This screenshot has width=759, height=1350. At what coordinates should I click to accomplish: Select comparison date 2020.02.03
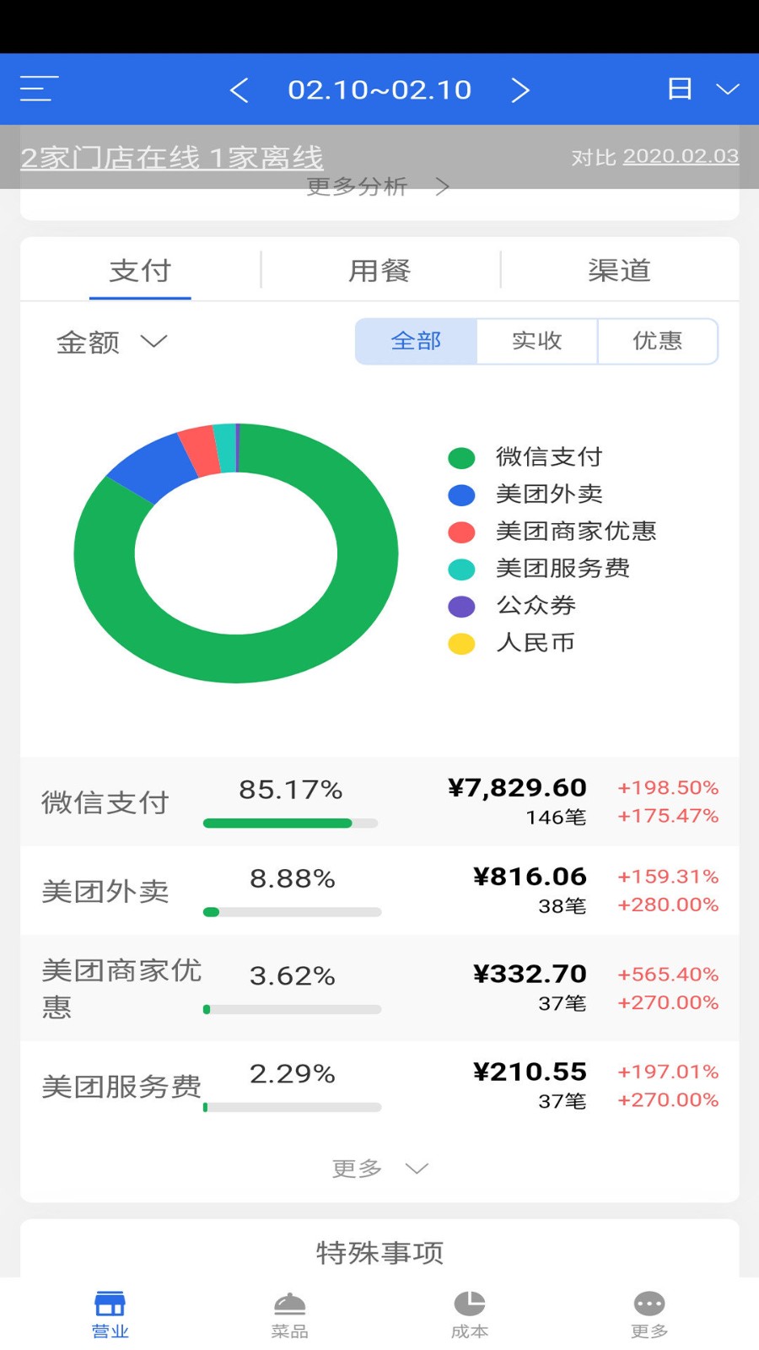click(681, 156)
